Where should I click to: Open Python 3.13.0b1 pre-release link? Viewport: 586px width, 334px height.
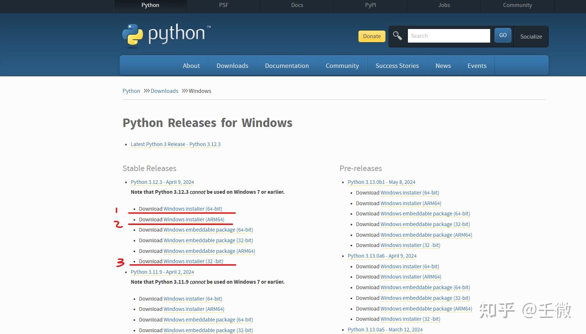point(381,182)
